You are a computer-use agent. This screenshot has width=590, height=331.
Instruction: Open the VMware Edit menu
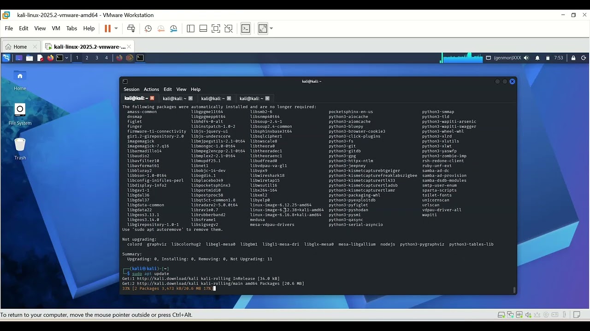24,29
